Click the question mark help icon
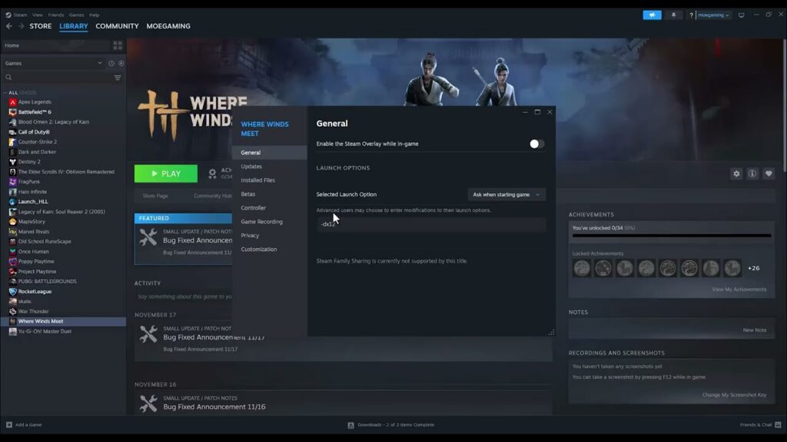The height and width of the screenshot is (442, 787). click(691, 15)
